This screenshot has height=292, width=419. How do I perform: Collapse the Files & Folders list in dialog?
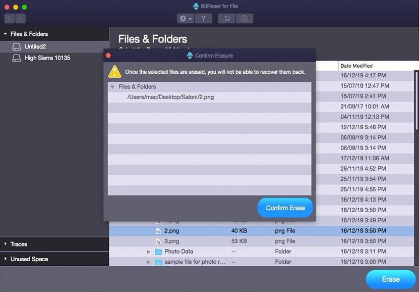[112, 87]
